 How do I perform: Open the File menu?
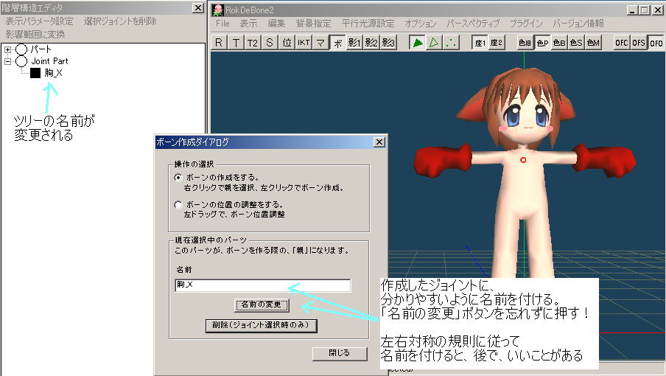click(x=222, y=24)
